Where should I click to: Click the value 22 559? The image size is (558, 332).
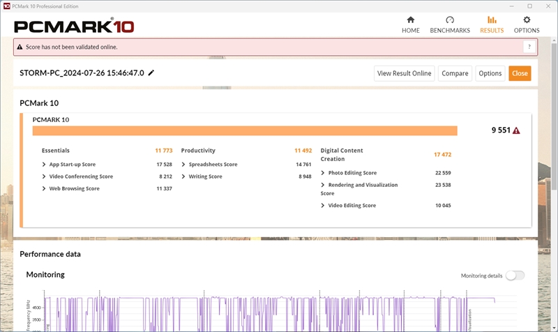point(443,173)
